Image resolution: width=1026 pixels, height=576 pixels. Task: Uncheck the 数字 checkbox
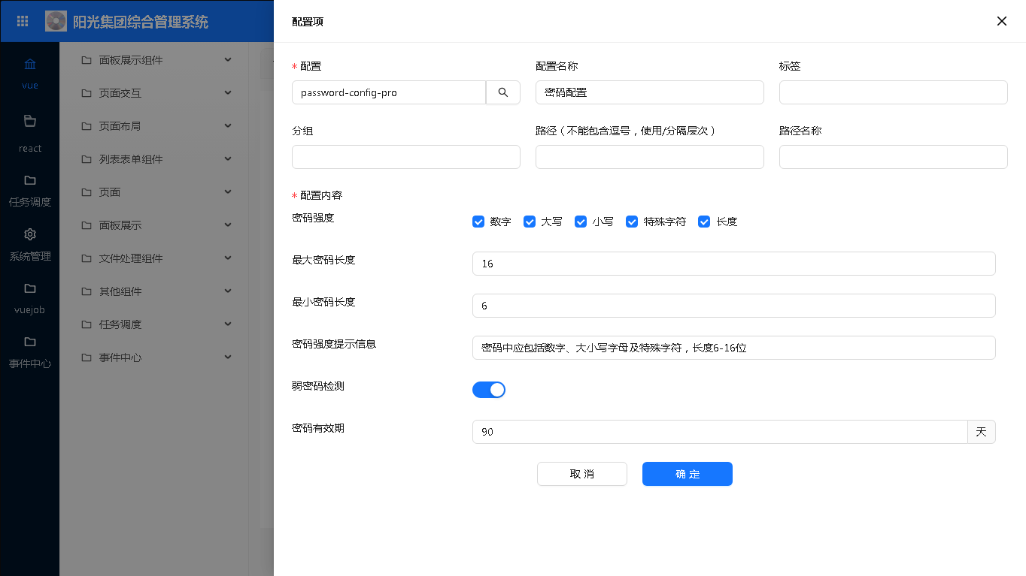[x=478, y=222]
